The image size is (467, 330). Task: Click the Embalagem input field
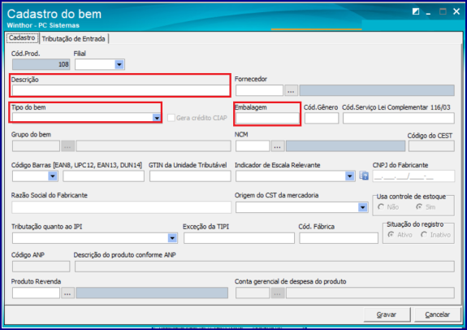pos(267,118)
